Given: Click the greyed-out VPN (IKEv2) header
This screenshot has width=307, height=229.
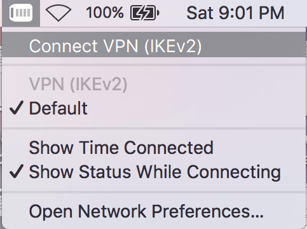Looking at the screenshot, I should (x=78, y=85).
